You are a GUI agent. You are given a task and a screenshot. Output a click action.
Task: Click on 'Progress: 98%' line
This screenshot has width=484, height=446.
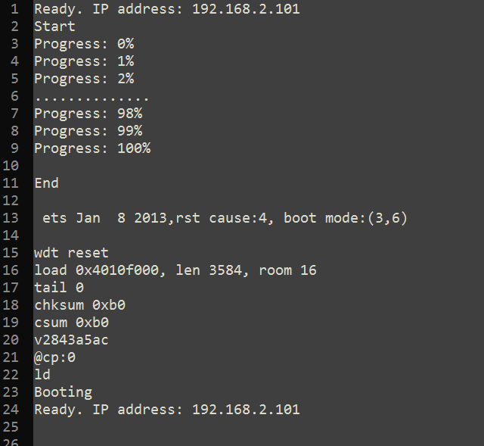pyautogui.click(x=88, y=114)
